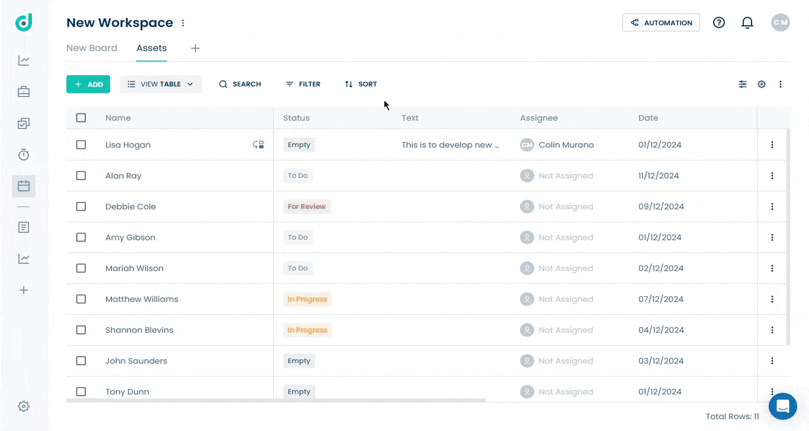Open the chat support bubble
This screenshot has width=809, height=431.
click(x=783, y=407)
